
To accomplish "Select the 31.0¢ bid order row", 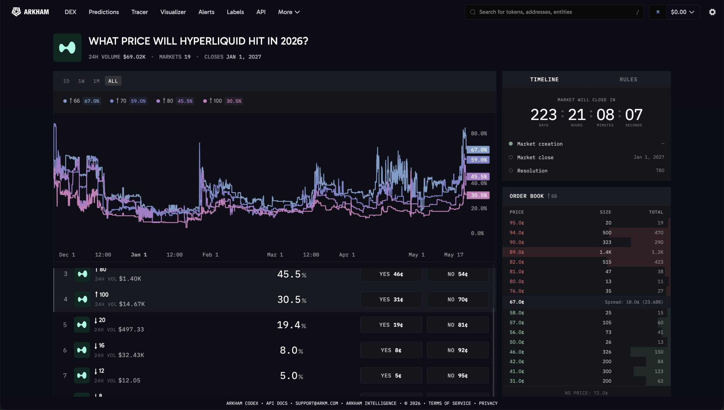I will pos(586,381).
